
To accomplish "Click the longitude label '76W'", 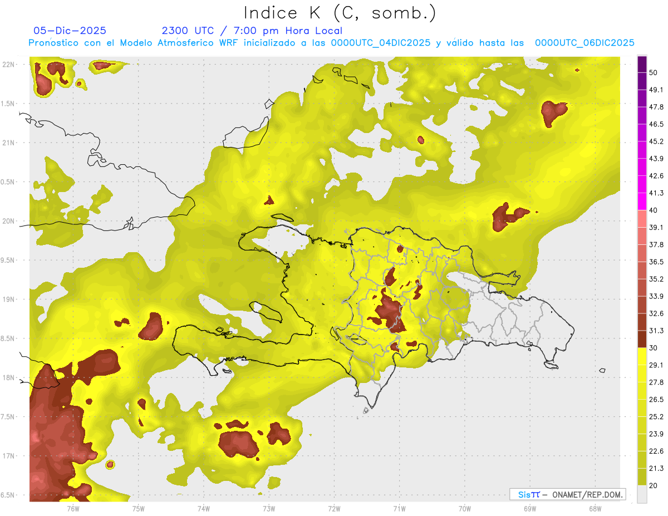I will tap(73, 508).
